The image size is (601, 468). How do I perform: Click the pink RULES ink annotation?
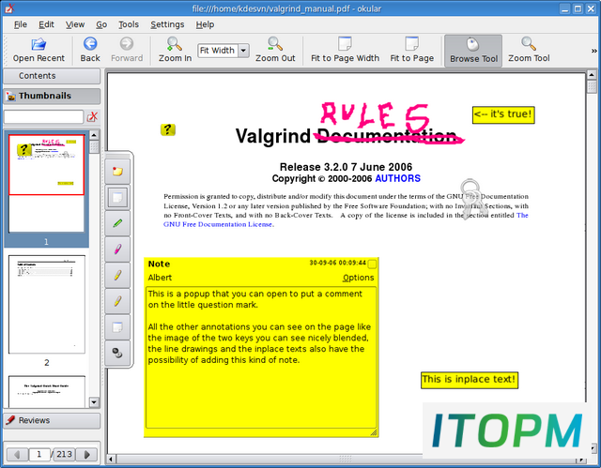pos(374,116)
